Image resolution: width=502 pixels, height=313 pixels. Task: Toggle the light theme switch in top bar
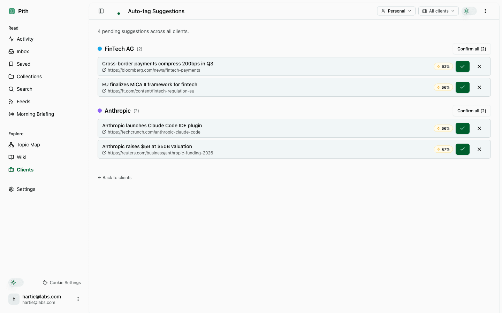[x=469, y=11]
